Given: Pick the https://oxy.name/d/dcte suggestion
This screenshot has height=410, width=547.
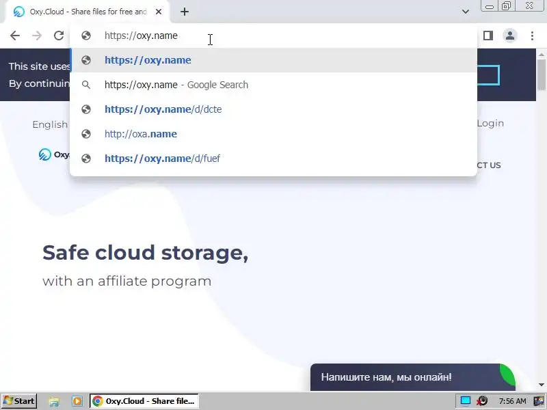Looking at the screenshot, I should [x=273, y=109].
